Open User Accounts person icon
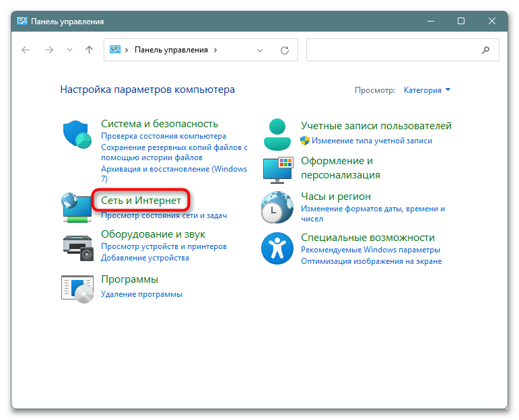This screenshot has height=420, width=519. (277, 135)
